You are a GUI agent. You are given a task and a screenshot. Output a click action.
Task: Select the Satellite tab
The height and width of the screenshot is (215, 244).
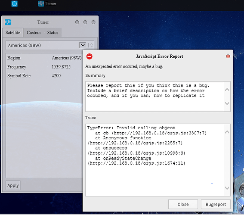coord(13,33)
